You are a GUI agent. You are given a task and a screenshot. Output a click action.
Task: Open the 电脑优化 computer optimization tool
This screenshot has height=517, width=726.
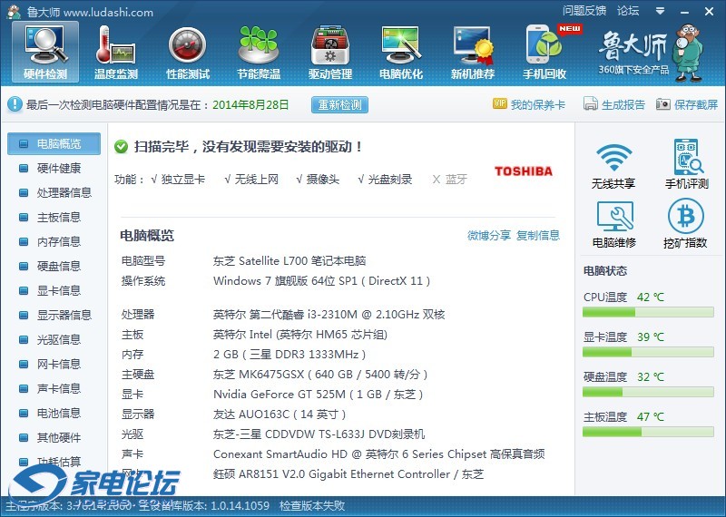[401, 52]
